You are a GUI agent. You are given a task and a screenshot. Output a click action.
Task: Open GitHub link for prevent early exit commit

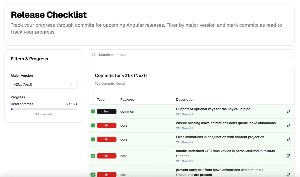pyautogui.click(x=288, y=174)
